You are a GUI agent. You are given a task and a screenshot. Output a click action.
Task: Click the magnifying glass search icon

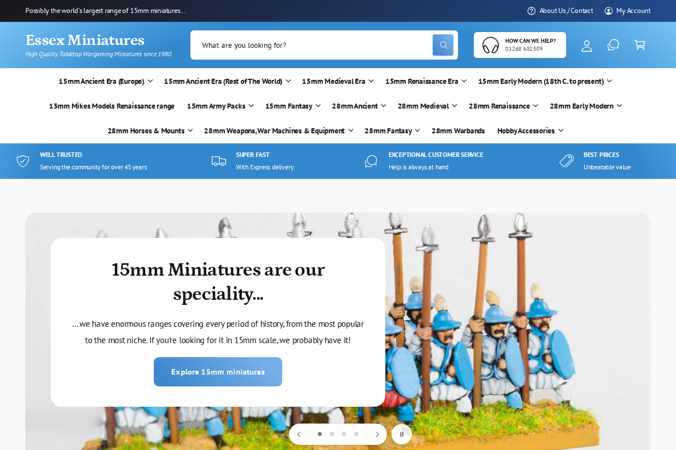[443, 44]
